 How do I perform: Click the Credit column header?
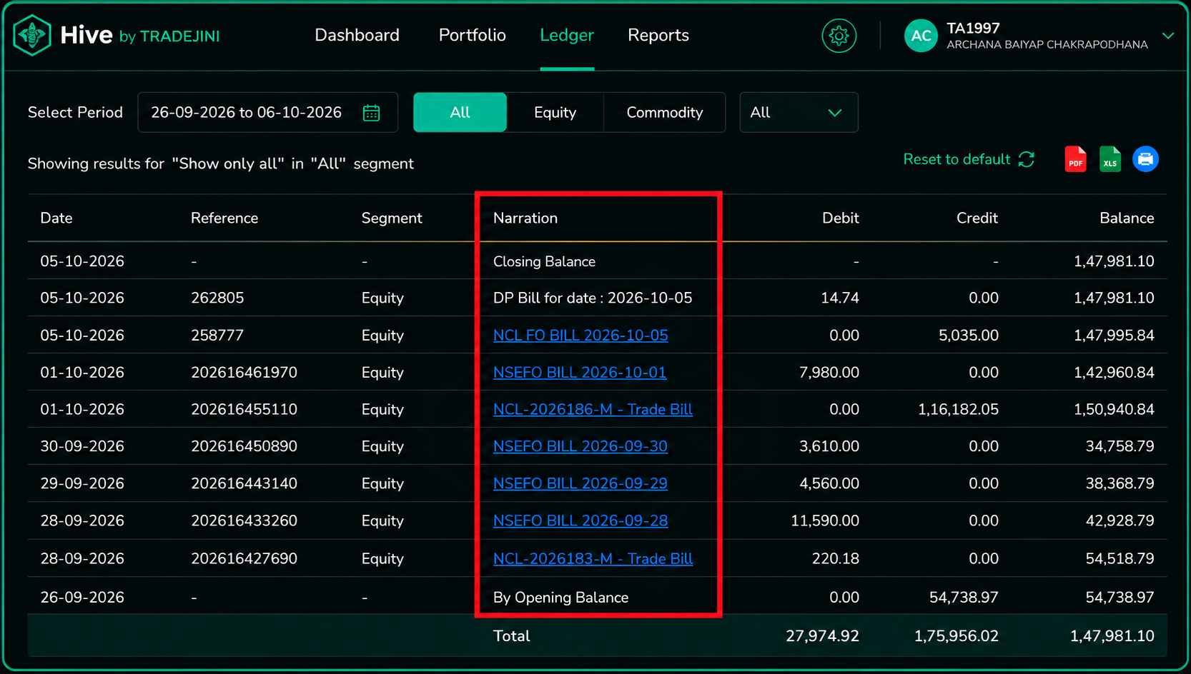977,218
